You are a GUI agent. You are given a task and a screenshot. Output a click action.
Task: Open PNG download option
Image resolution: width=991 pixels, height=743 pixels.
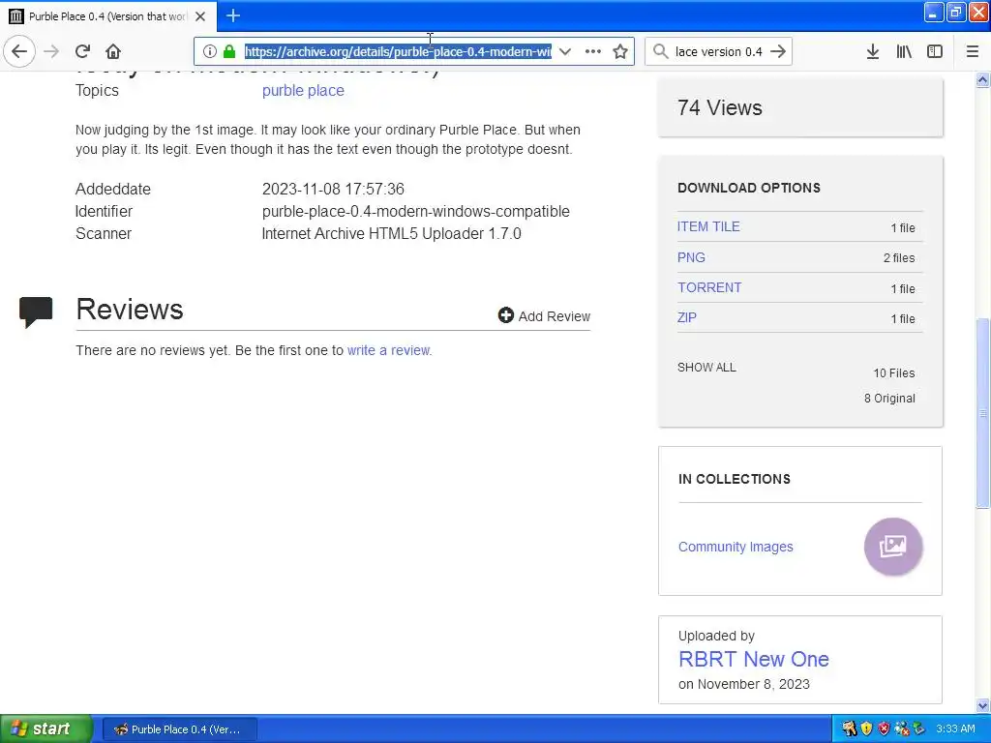(x=691, y=257)
